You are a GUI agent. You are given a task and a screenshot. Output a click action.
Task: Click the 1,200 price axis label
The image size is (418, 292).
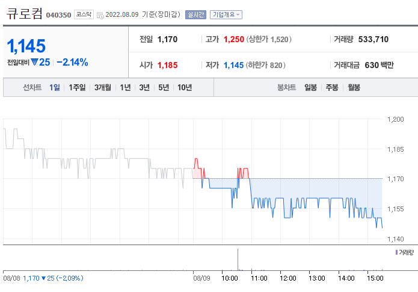(396, 119)
